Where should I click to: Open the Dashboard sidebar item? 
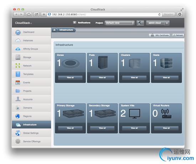pyautogui.click(x=31, y=32)
